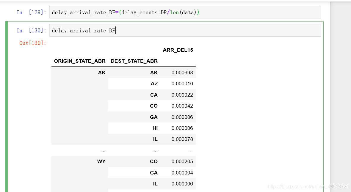Click the IL label in the WY origin group

click(155, 184)
